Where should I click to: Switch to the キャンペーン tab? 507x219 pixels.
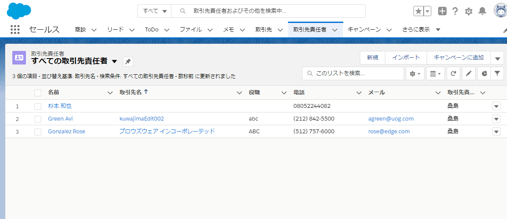coord(364,29)
